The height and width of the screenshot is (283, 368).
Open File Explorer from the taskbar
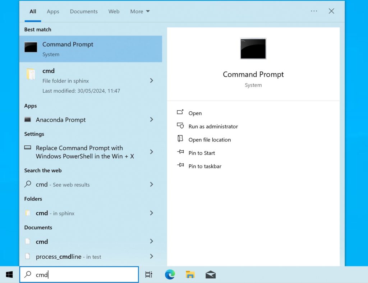(x=190, y=275)
